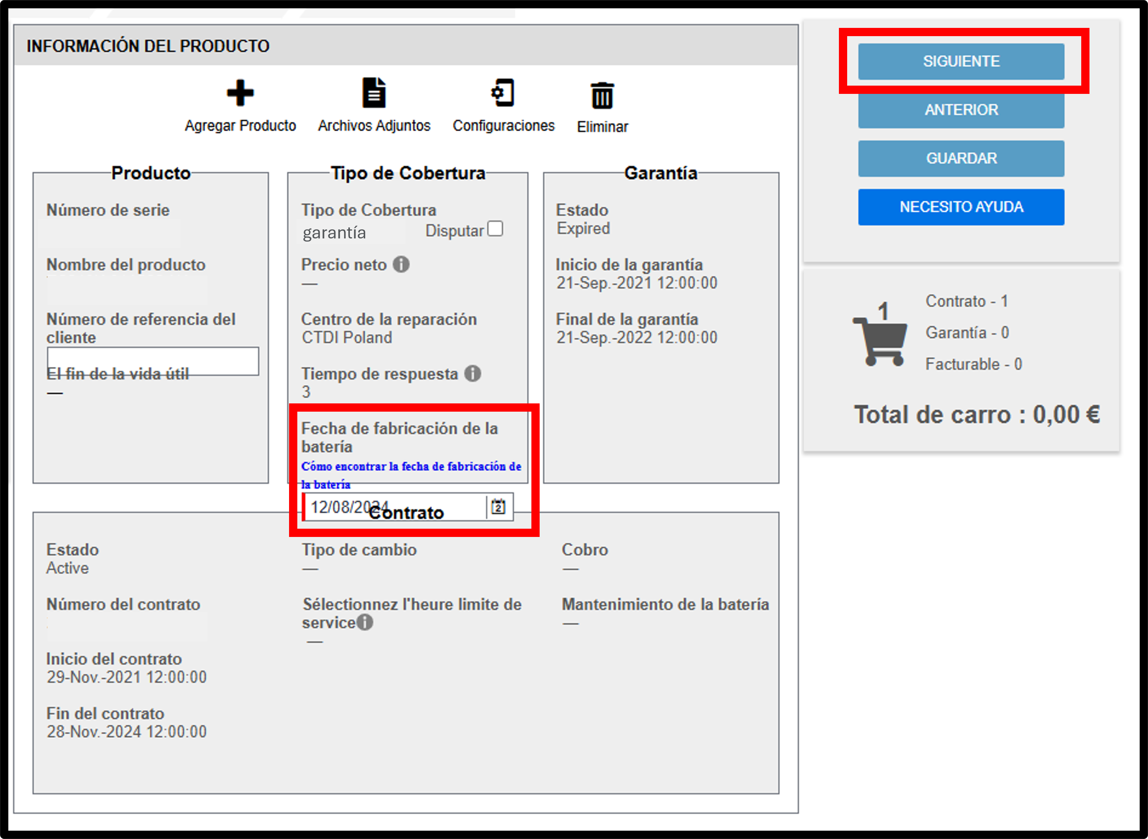Click the Nombre del producto label
Image resolution: width=1148 pixels, height=839 pixels.
coord(126,265)
